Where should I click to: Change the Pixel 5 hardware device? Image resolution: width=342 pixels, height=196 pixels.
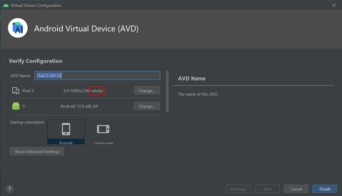pos(147,91)
